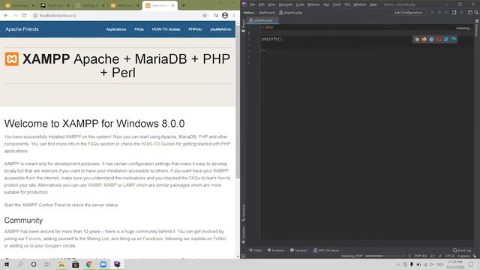Open Add Configuration dropdown

pos(409,13)
